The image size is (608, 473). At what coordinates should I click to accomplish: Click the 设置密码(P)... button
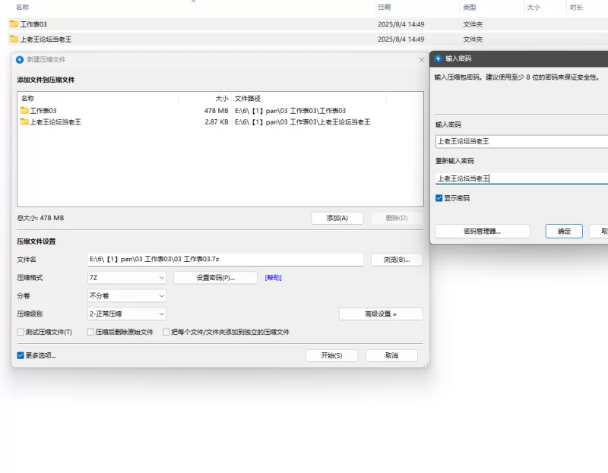[x=215, y=278]
